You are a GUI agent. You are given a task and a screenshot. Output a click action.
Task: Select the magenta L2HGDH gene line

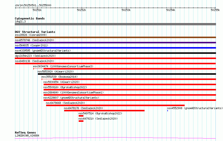coord(115,138)
